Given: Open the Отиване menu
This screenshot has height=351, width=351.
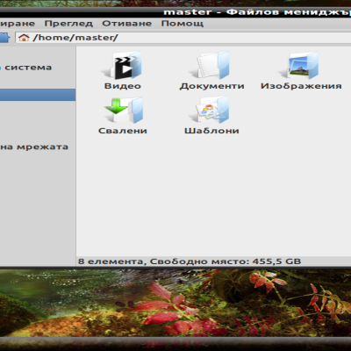Looking at the screenshot, I should click(x=126, y=24).
